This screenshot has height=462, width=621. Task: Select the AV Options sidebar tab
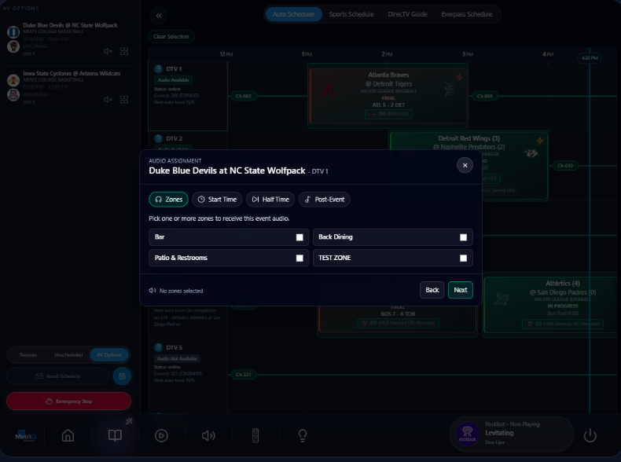coord(109,354)
